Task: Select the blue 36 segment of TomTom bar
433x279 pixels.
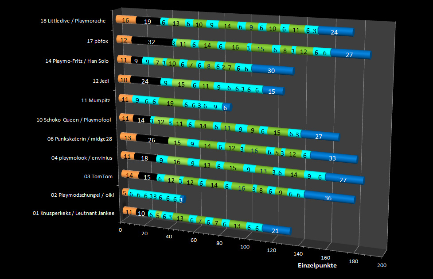Action: 328,198
